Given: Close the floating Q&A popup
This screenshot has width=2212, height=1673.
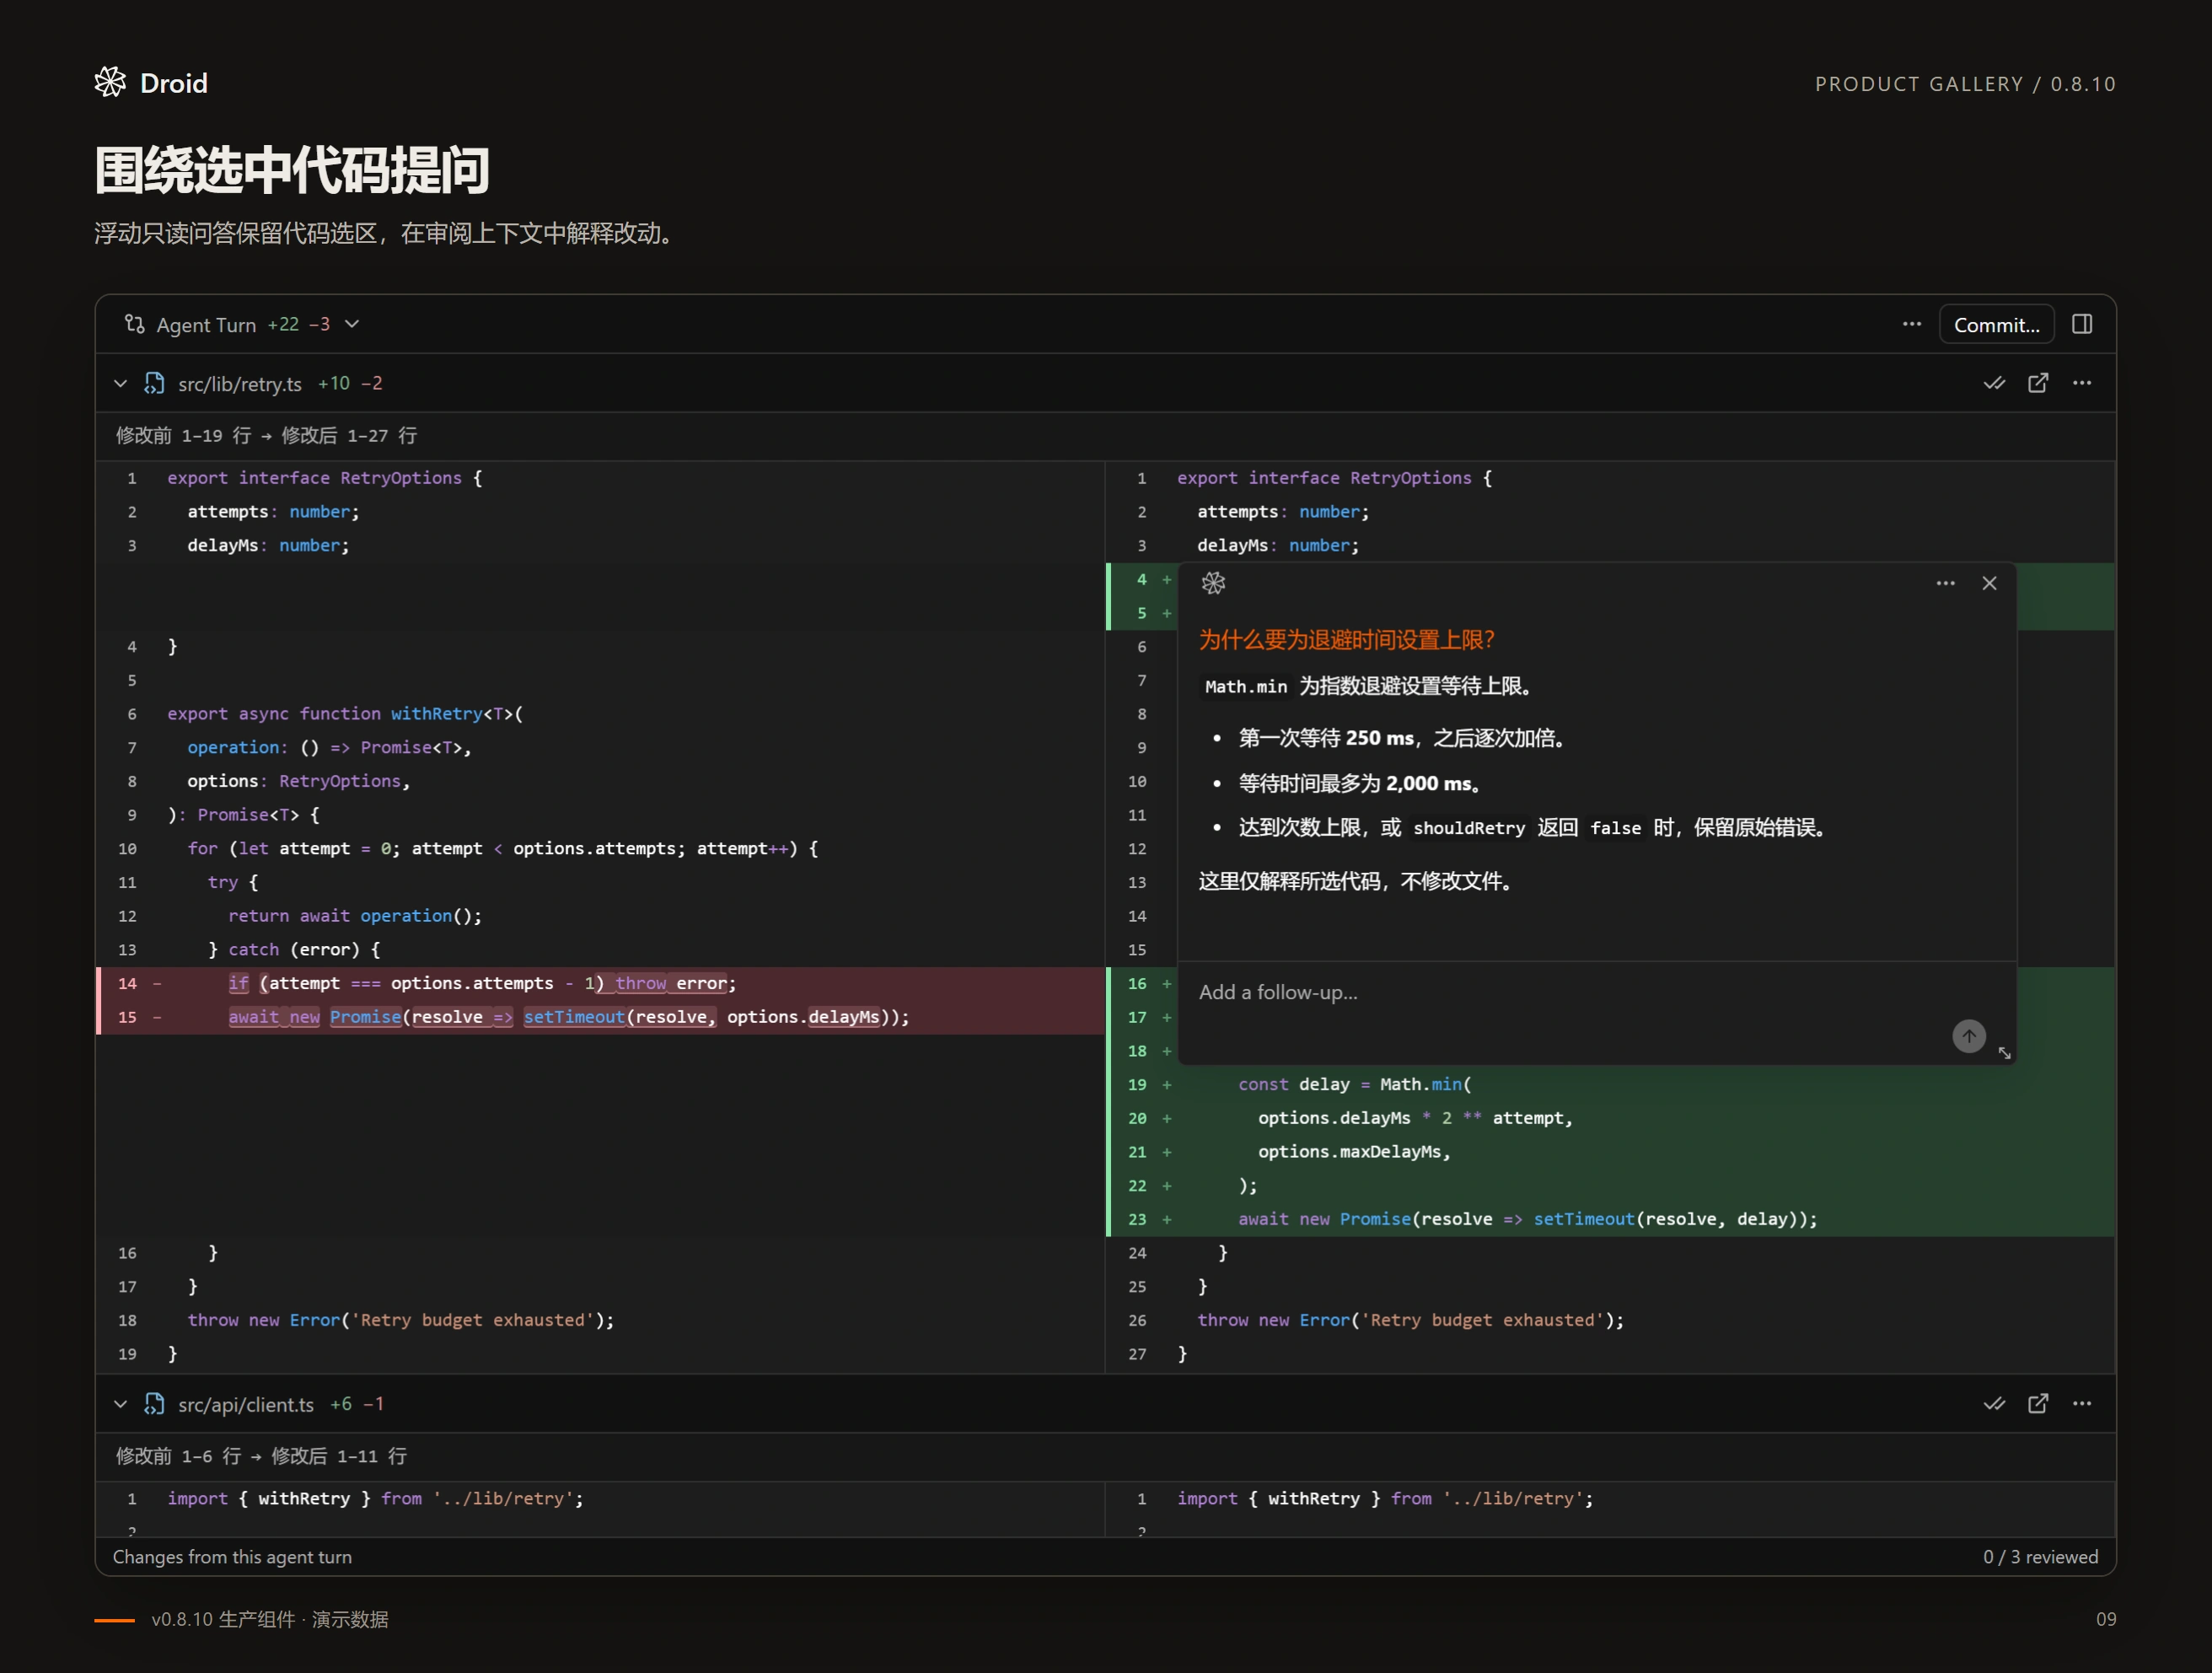Looking at the screenshot, I should click(x=1989, y=584).
